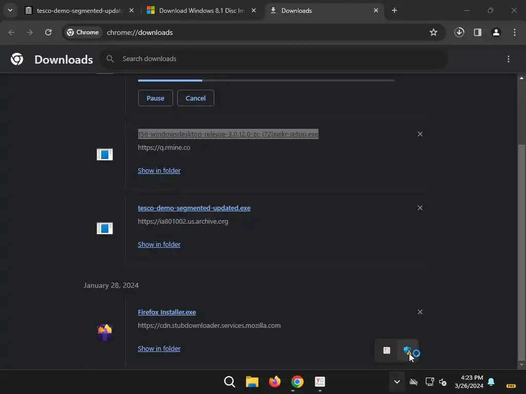
Task: Open the Firefox Installer.exe file link
Action: pyautogui.click(x=167, y=312)
